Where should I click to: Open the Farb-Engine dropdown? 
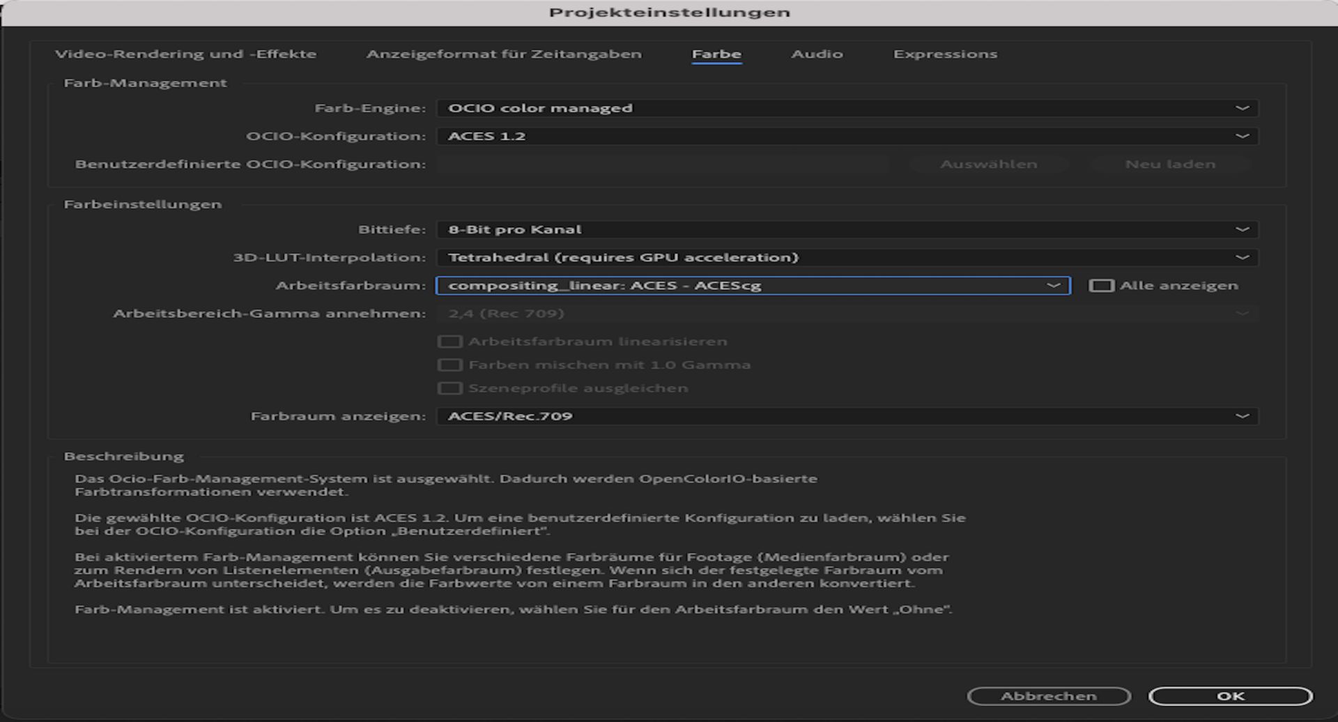pos(847,108)
